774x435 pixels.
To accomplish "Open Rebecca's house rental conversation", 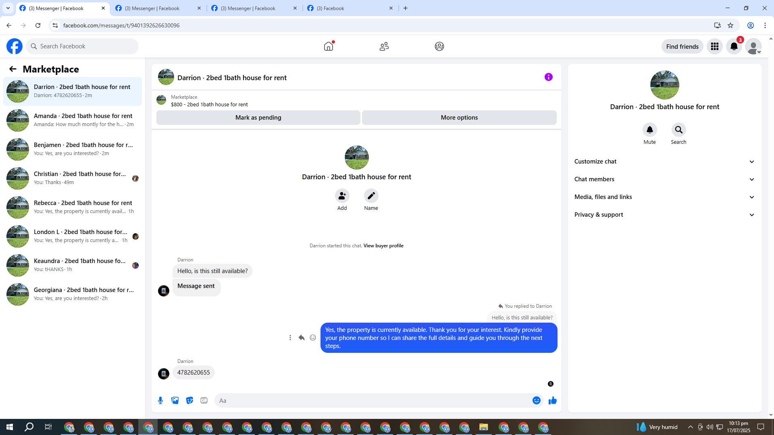I will (73, 207).
